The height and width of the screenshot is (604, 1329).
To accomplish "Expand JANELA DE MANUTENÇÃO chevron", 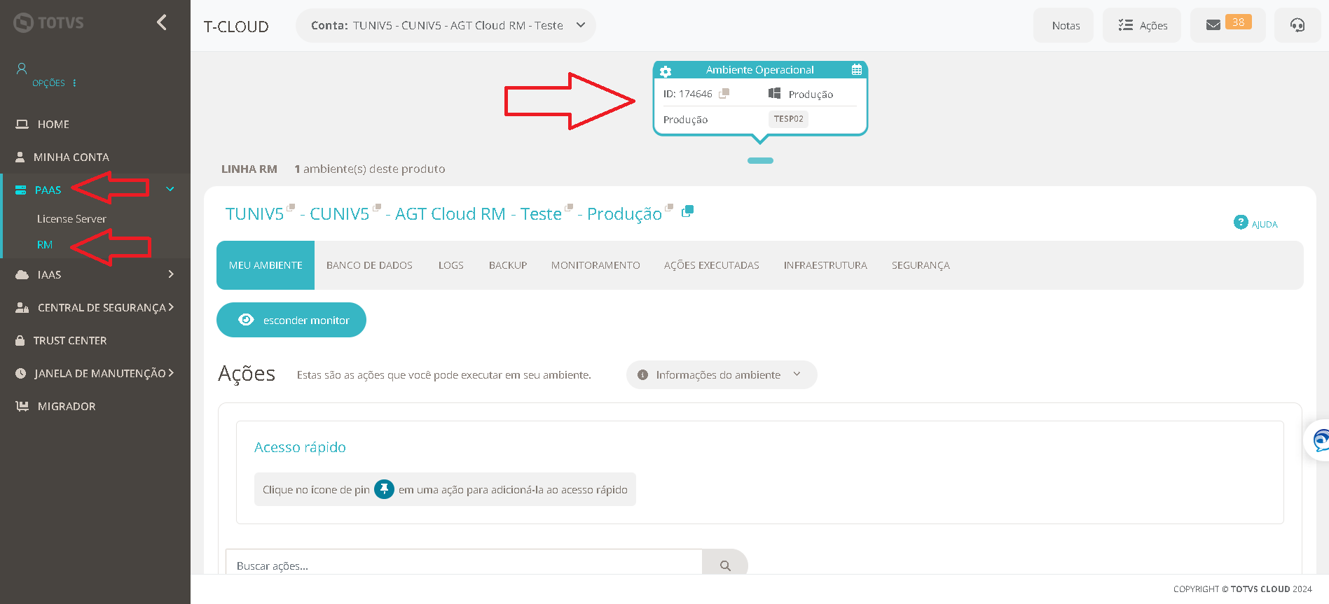I will [x=171, y=373].
